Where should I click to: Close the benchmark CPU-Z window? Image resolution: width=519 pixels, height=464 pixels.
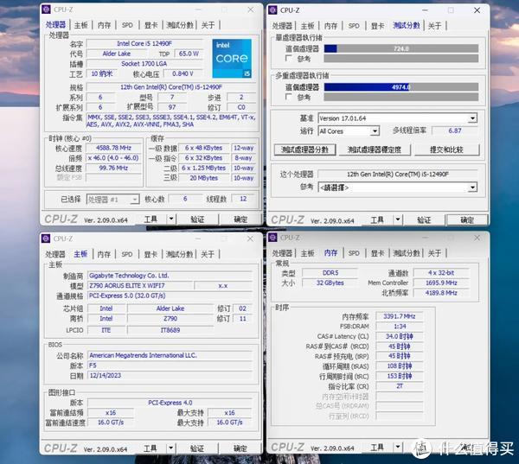click(477, 10)
